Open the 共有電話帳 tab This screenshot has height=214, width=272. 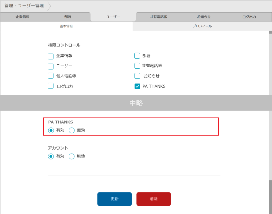pos(158,17)
